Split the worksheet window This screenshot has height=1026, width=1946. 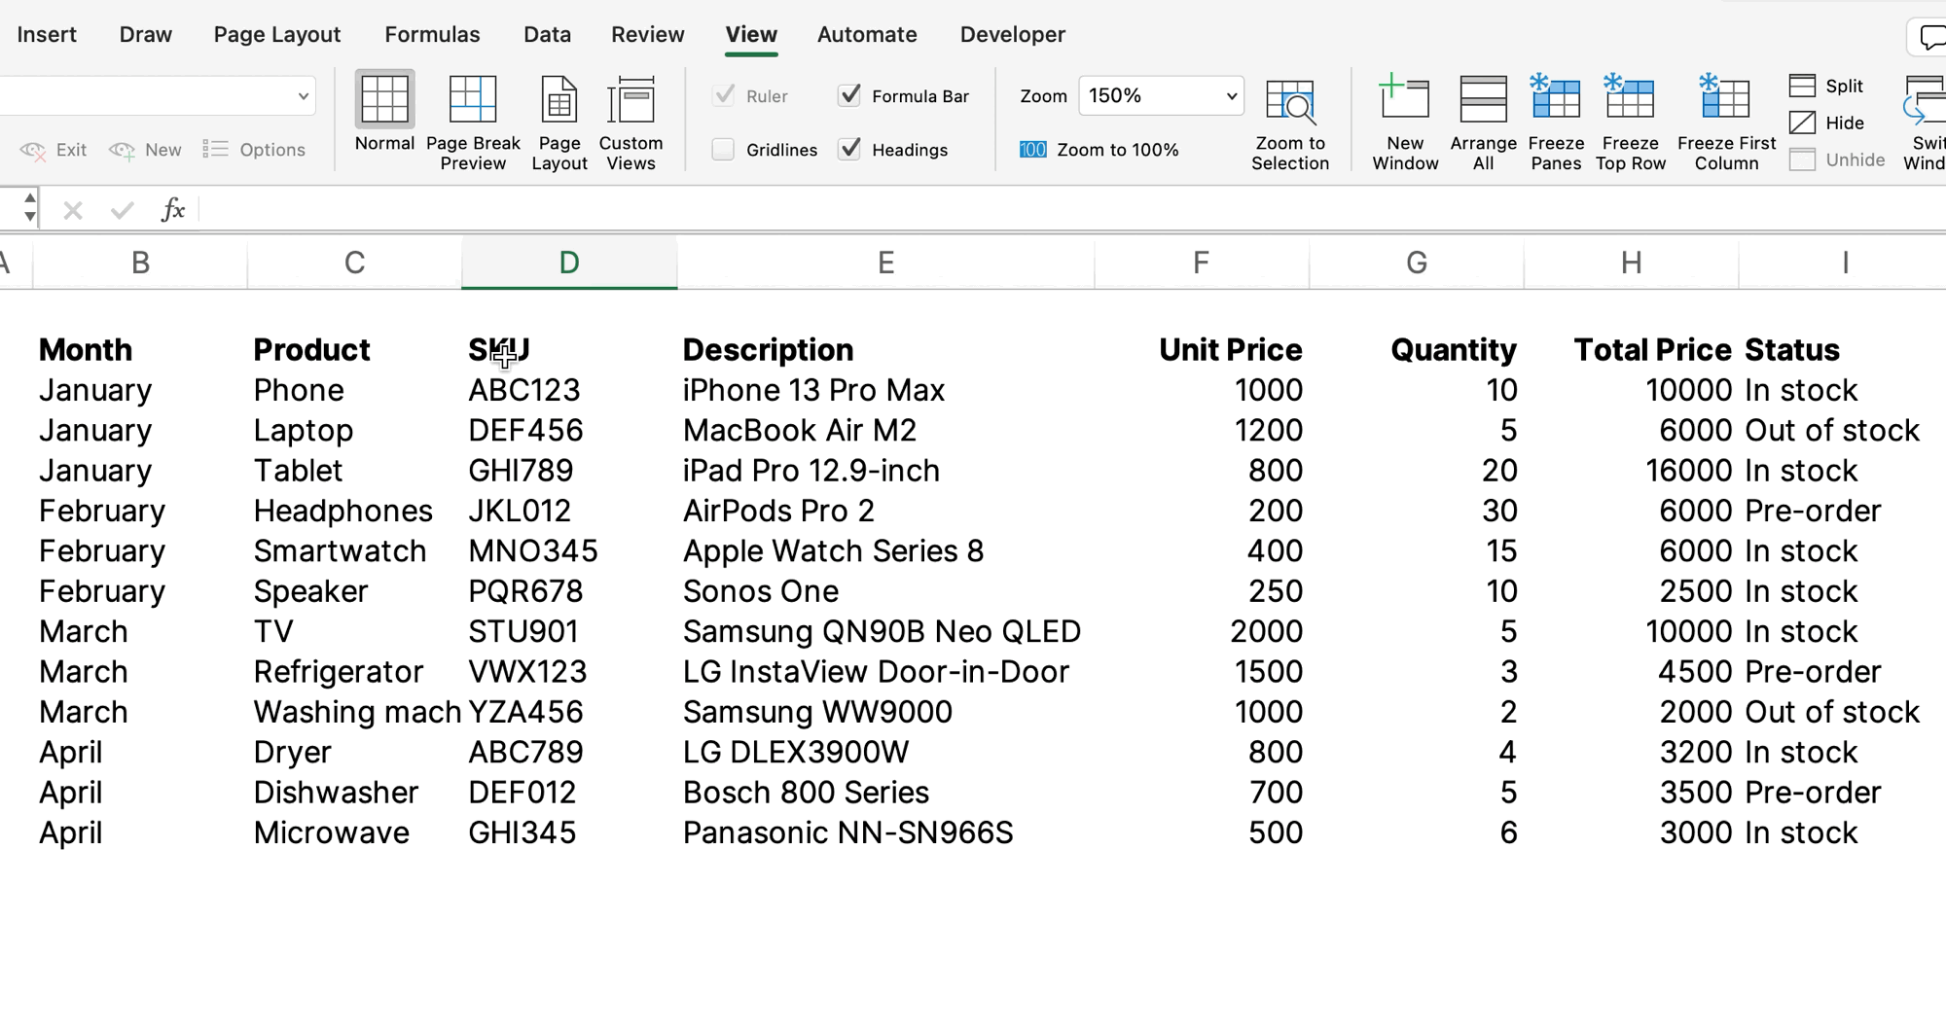coord(1826,86)
